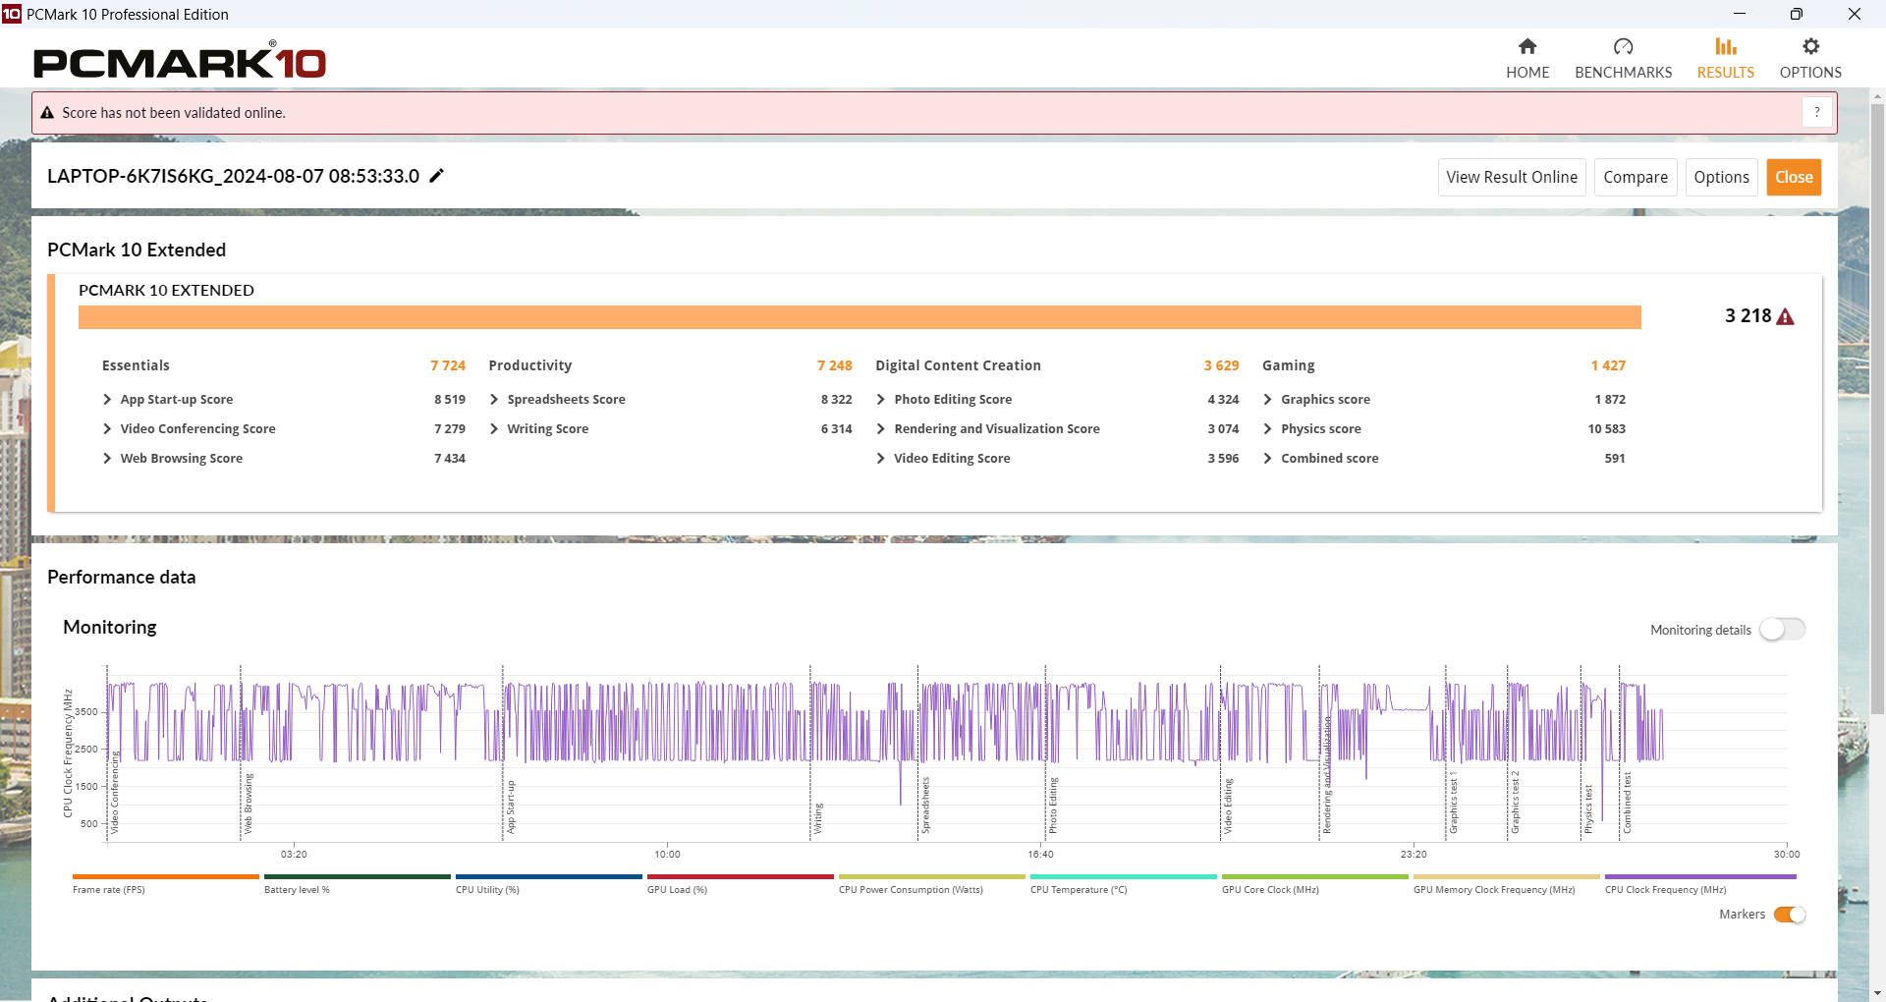Screen dimensions: 1886x1002
Task: Click the Photo Editing timeline marker
Action: pyautogui.click(x=1053, y=805)
